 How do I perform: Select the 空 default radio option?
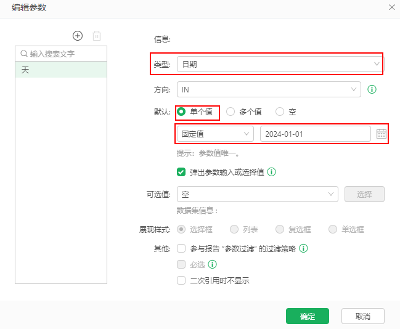point(280,112)
